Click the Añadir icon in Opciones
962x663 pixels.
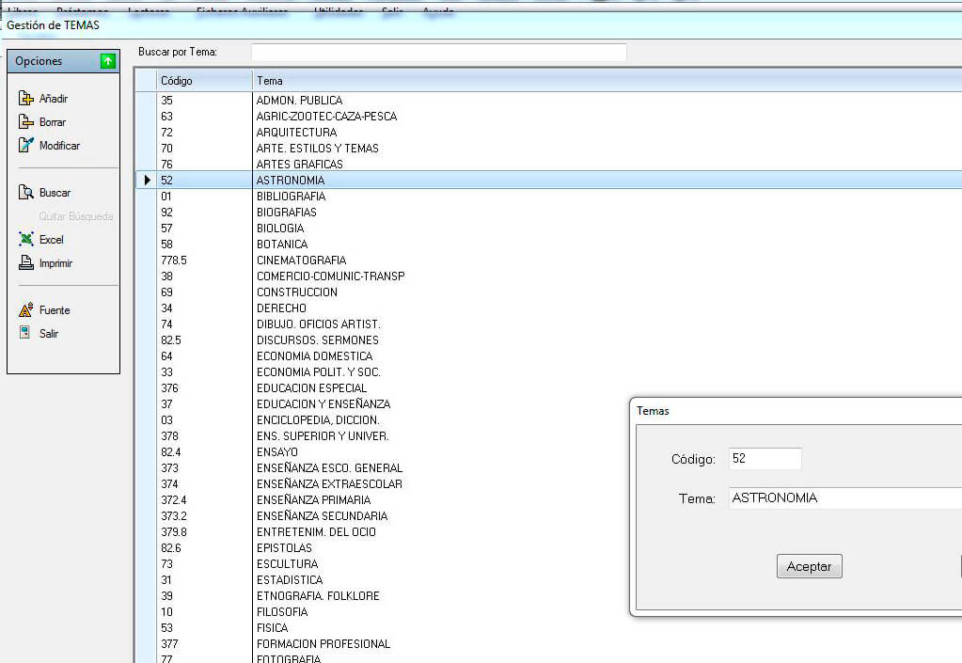click(x=26, y=99)
